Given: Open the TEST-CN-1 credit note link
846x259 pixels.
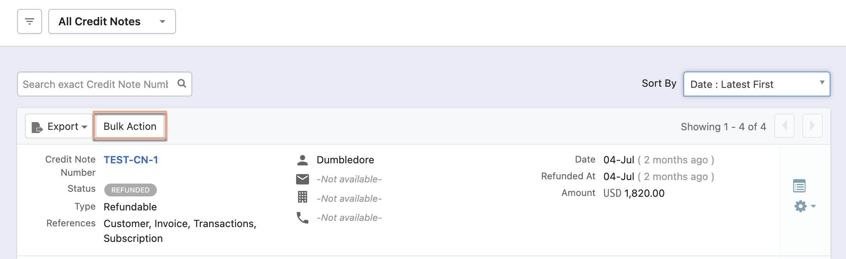Looking at the screenshot, I should pos(131,160).
